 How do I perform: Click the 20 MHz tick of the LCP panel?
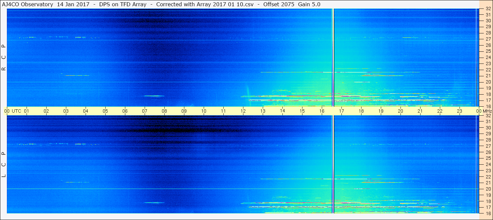pos(488,189)
